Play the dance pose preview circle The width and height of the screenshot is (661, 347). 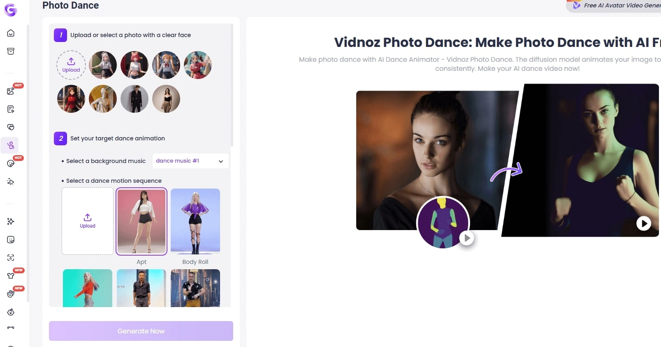pos(467,238)
